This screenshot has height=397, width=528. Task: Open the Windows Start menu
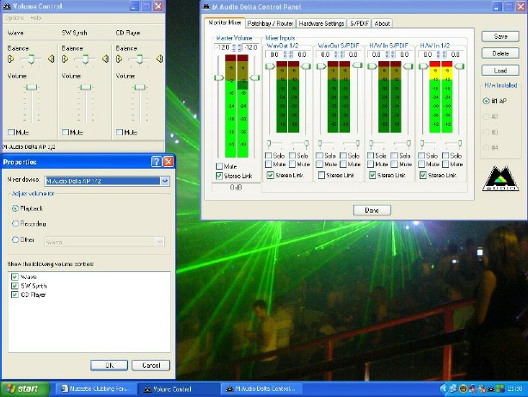(21, 389)
